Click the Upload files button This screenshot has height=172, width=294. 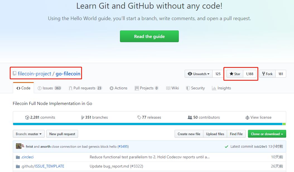(215, 134)
